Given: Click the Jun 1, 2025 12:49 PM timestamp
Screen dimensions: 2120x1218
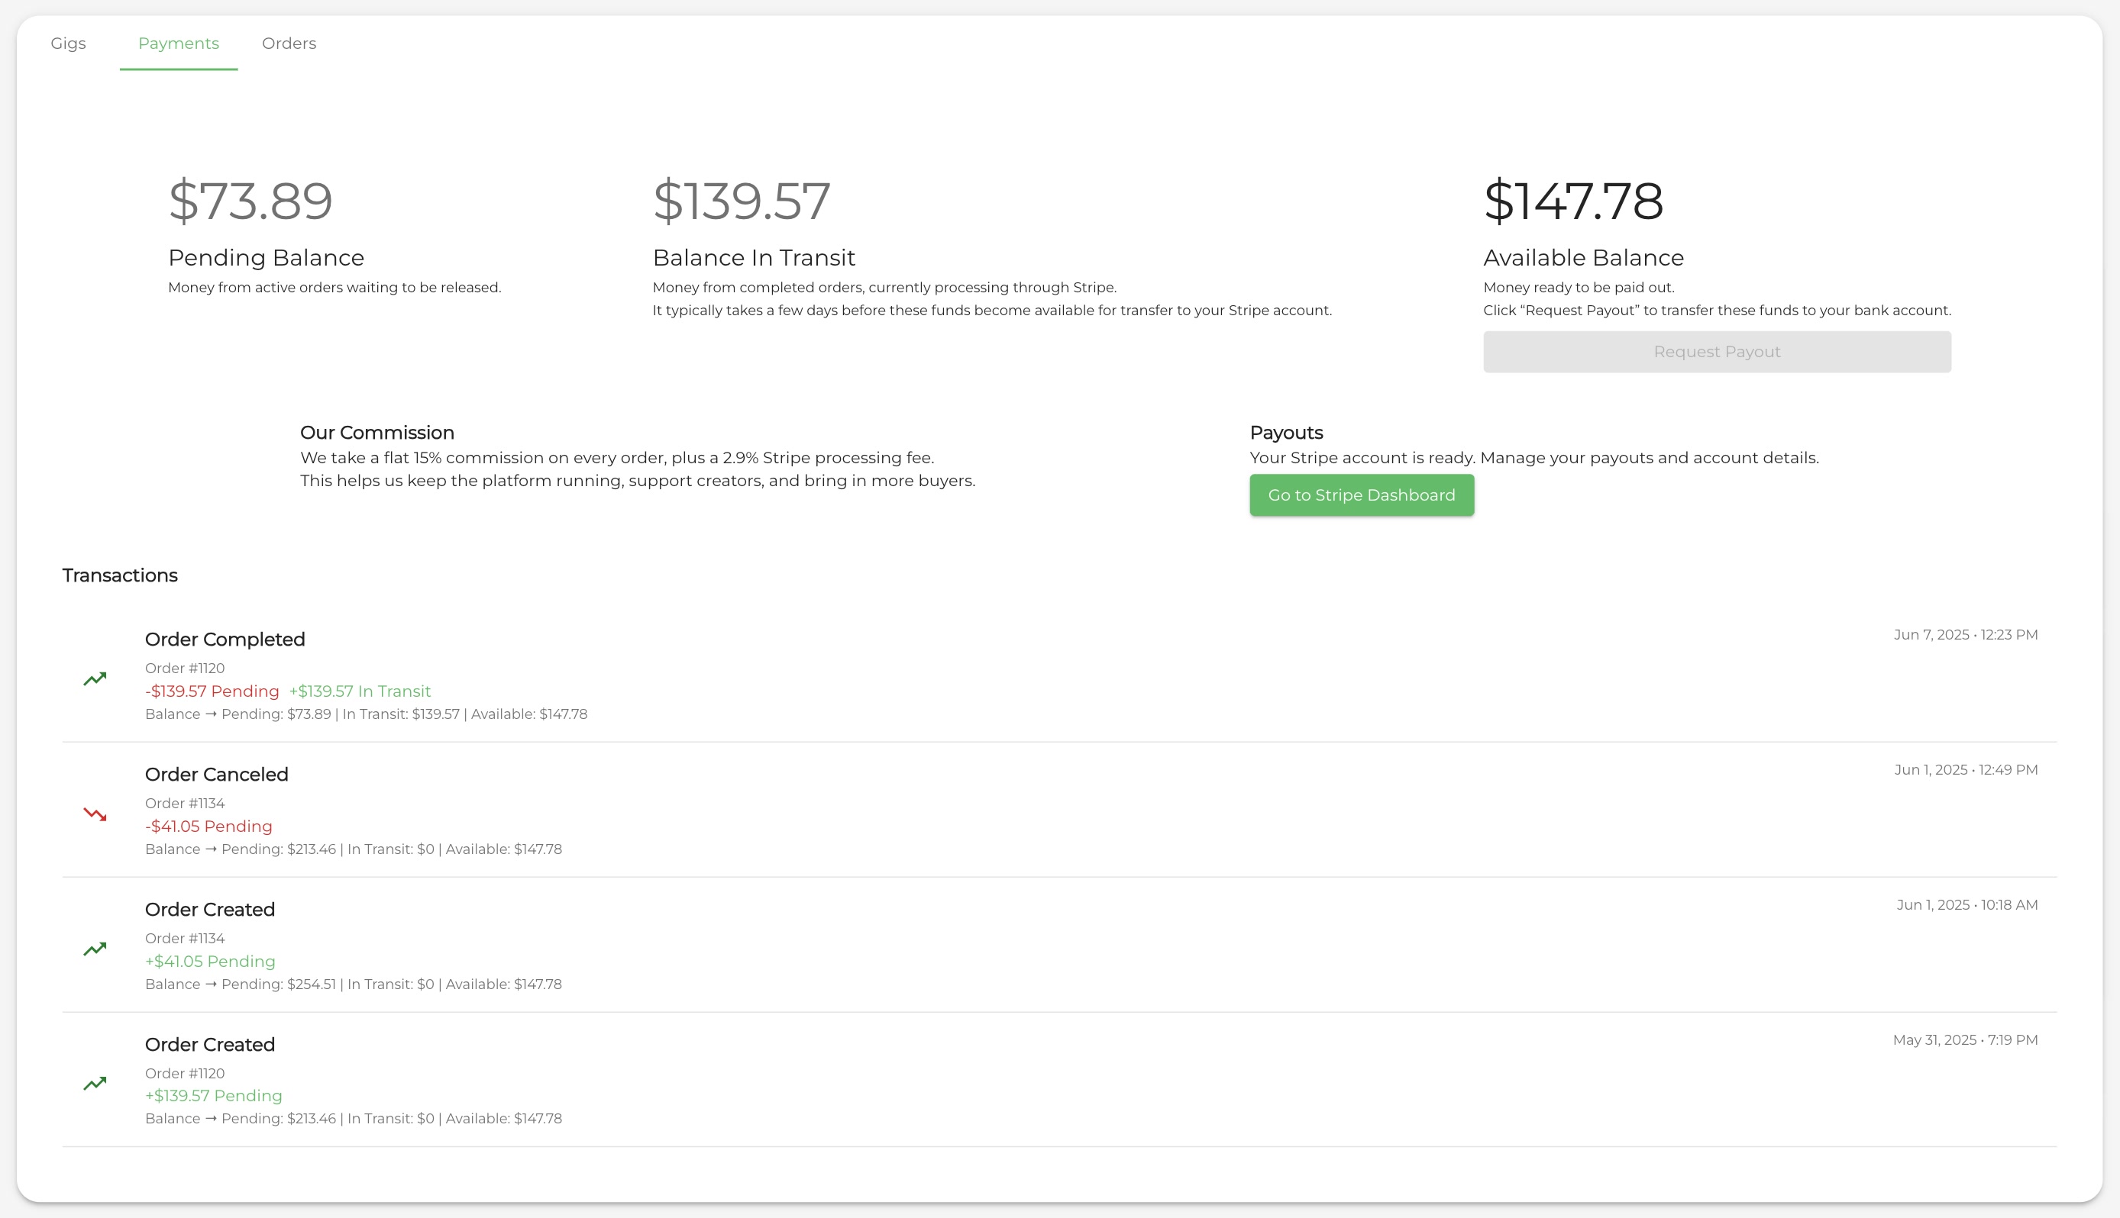Looking at the screenshot, I should [1965, 769].
